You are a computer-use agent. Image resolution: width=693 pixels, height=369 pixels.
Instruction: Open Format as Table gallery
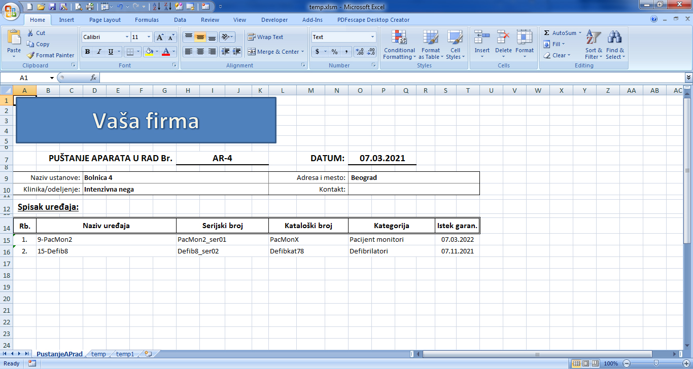coord(431,45)
